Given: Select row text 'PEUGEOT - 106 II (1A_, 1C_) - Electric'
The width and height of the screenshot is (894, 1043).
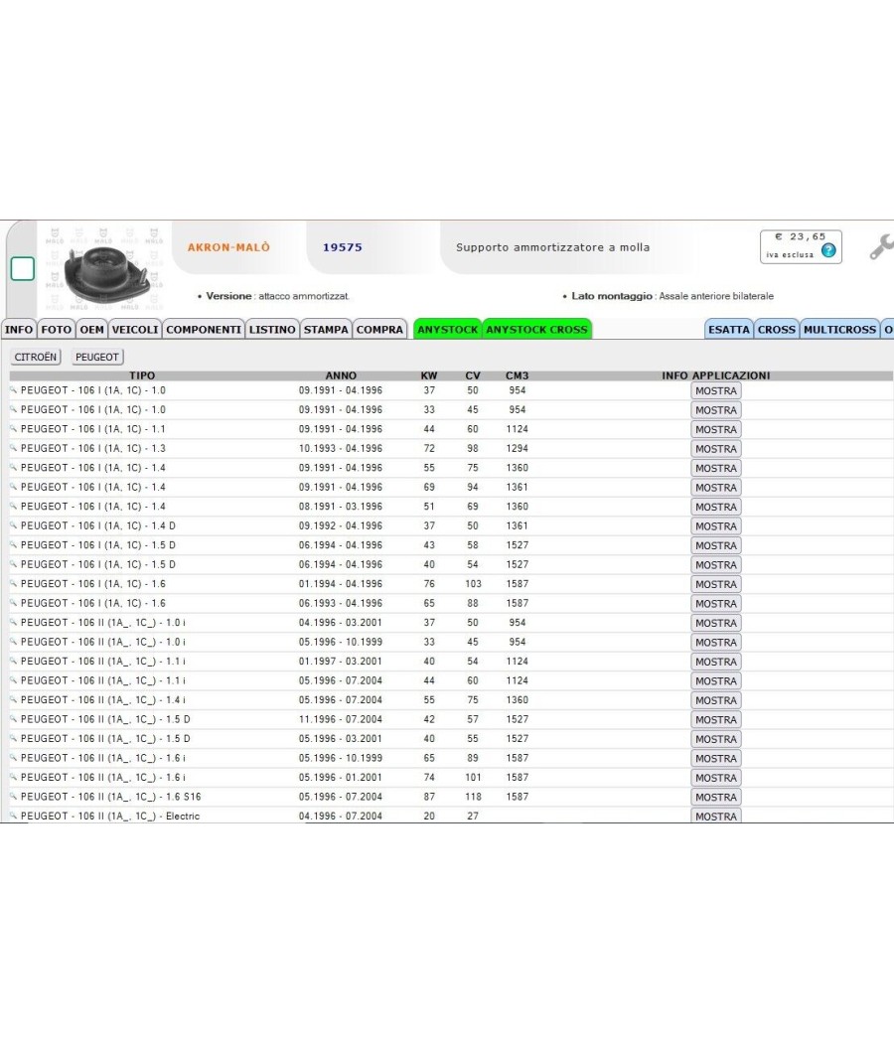Looking at the screenshot, I should pos(109,817).
